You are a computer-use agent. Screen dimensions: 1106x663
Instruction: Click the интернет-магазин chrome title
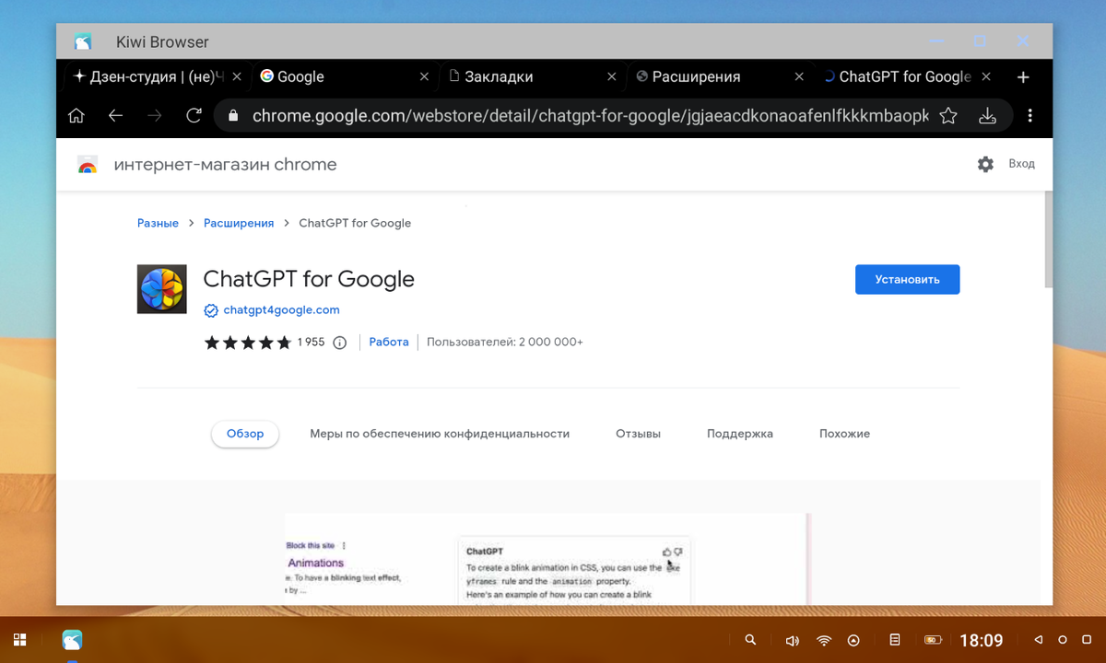225,165
